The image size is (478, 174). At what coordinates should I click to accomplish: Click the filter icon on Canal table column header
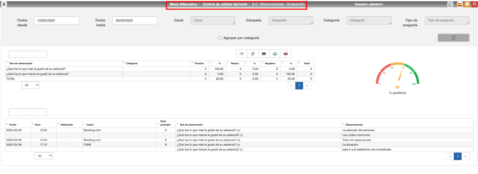[x=84, y=124]
